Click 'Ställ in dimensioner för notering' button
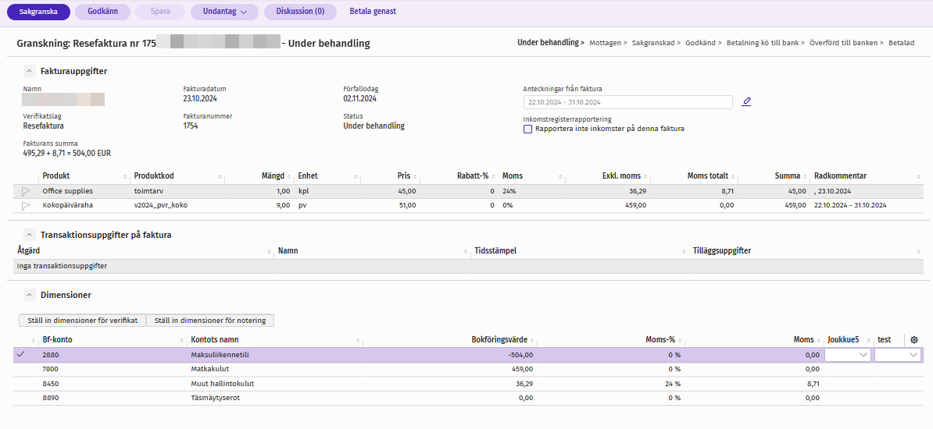This screenshot has width=933, height=429. [209, 321]
